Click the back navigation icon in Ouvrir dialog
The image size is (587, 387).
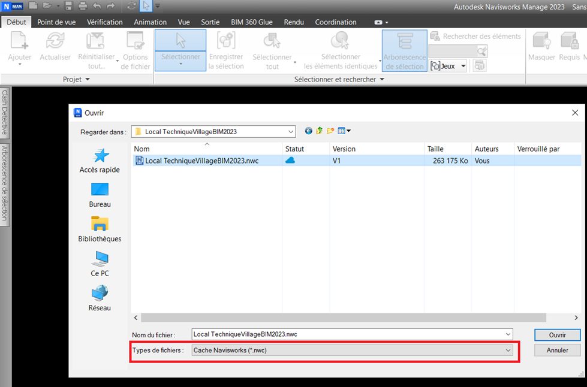(308, 131)
